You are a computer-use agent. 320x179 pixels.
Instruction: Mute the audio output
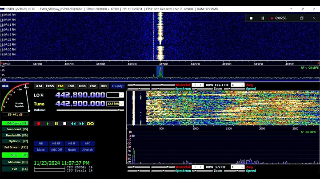(x=41, y=149)
